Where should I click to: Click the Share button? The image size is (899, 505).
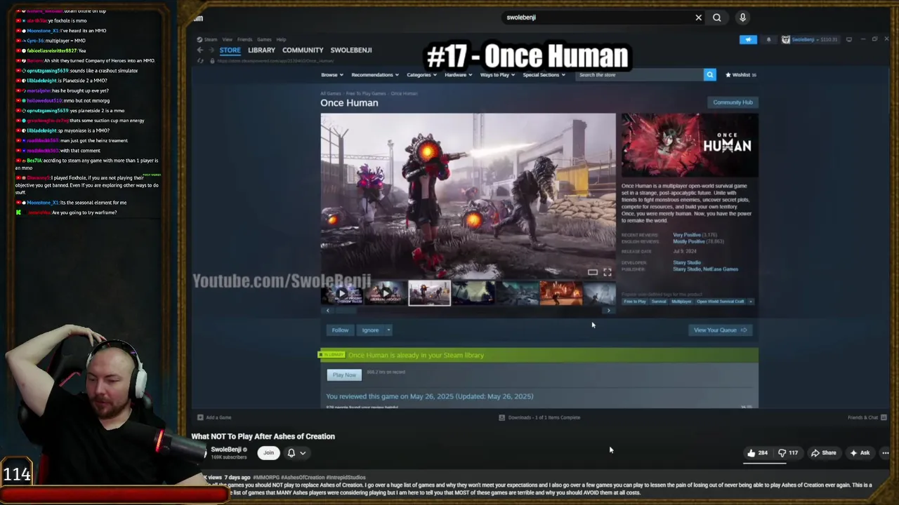click(824, 453)
